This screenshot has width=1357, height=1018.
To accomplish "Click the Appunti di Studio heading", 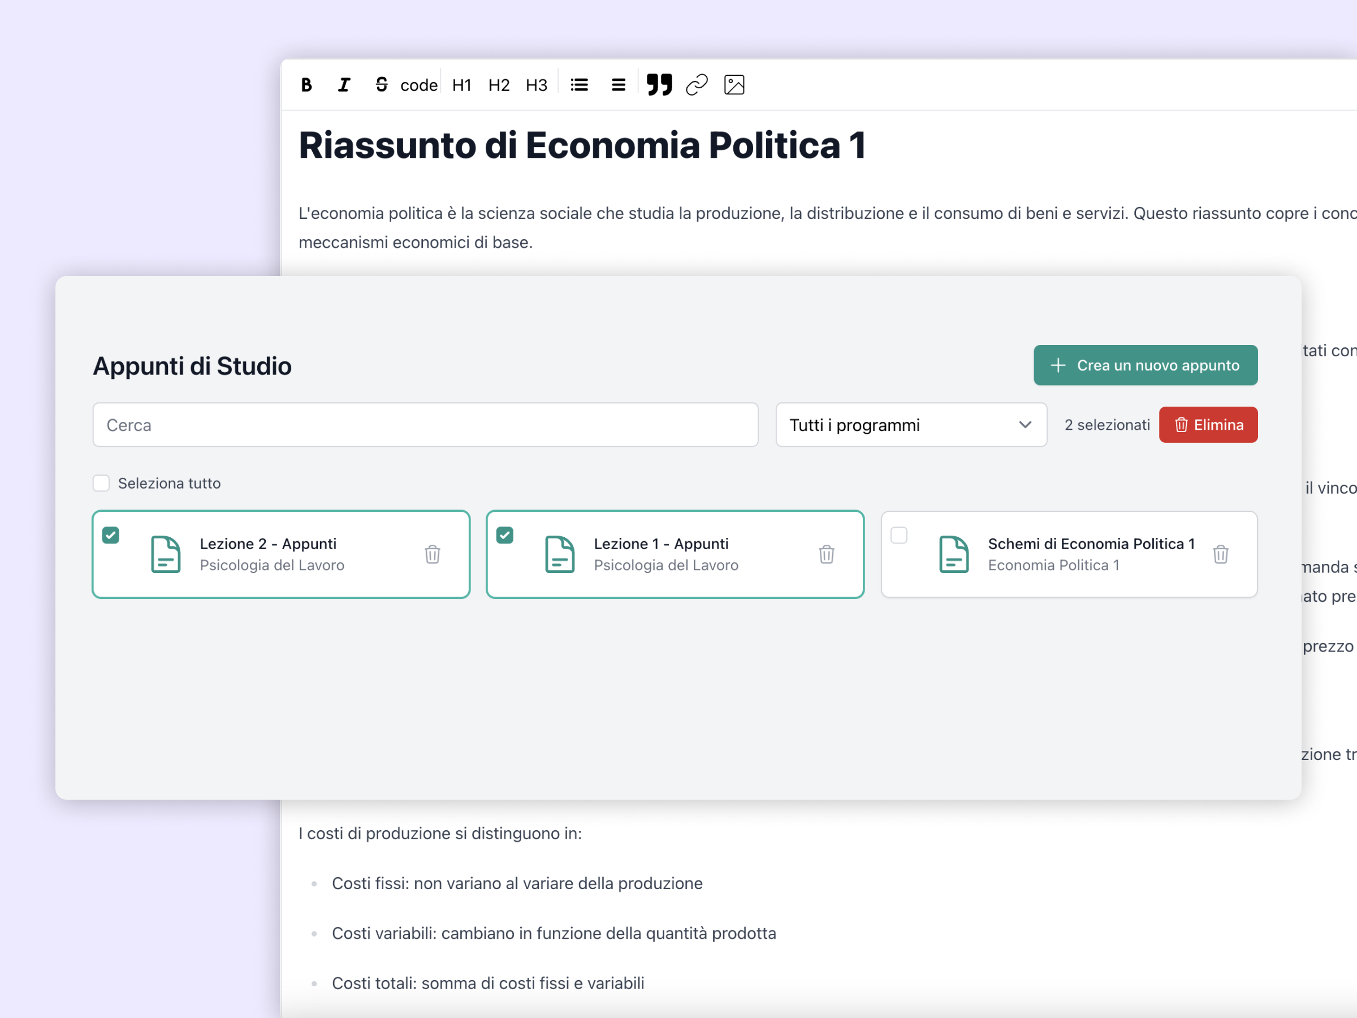I will (x=192, y=366).
